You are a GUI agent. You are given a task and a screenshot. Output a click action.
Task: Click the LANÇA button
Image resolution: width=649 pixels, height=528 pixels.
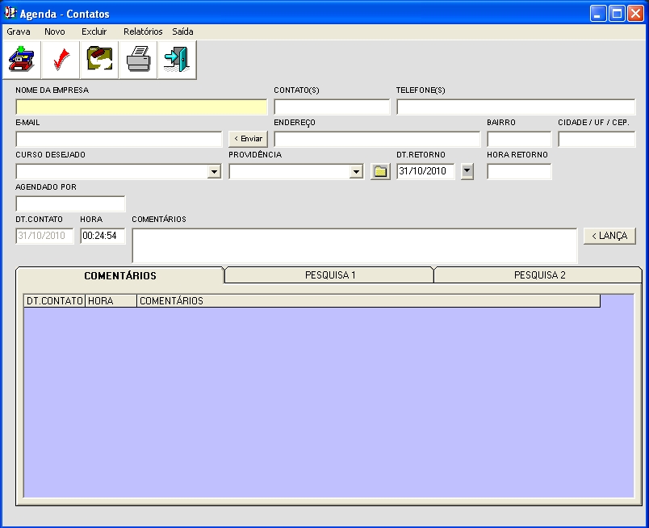coord(609,236)
